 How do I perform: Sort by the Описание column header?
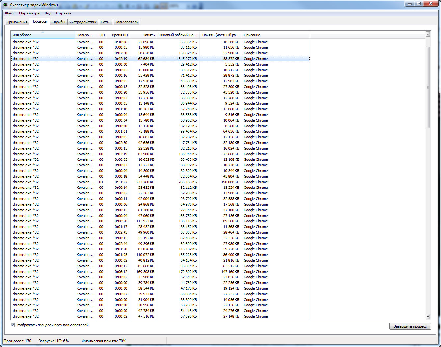[276, 35]
